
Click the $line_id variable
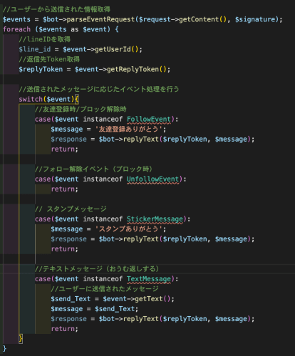[35, 49]
